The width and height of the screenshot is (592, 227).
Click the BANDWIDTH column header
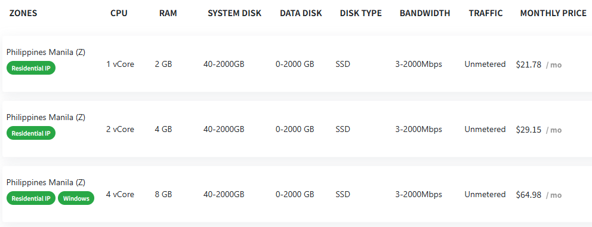coord(425,13)
